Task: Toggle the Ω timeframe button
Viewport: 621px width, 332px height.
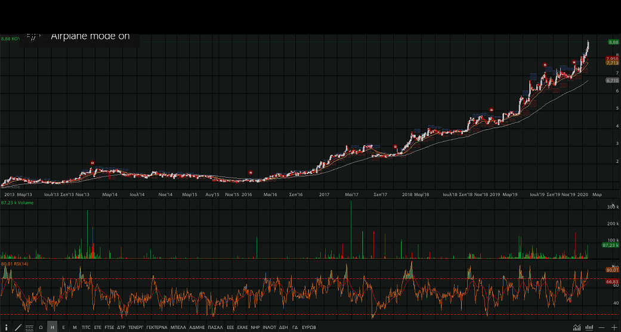Action: (x=41, y=327)
